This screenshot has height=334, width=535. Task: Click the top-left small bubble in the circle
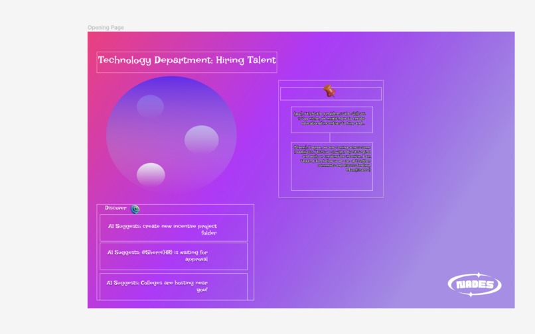pyautogui.click(x=150, y=106)
